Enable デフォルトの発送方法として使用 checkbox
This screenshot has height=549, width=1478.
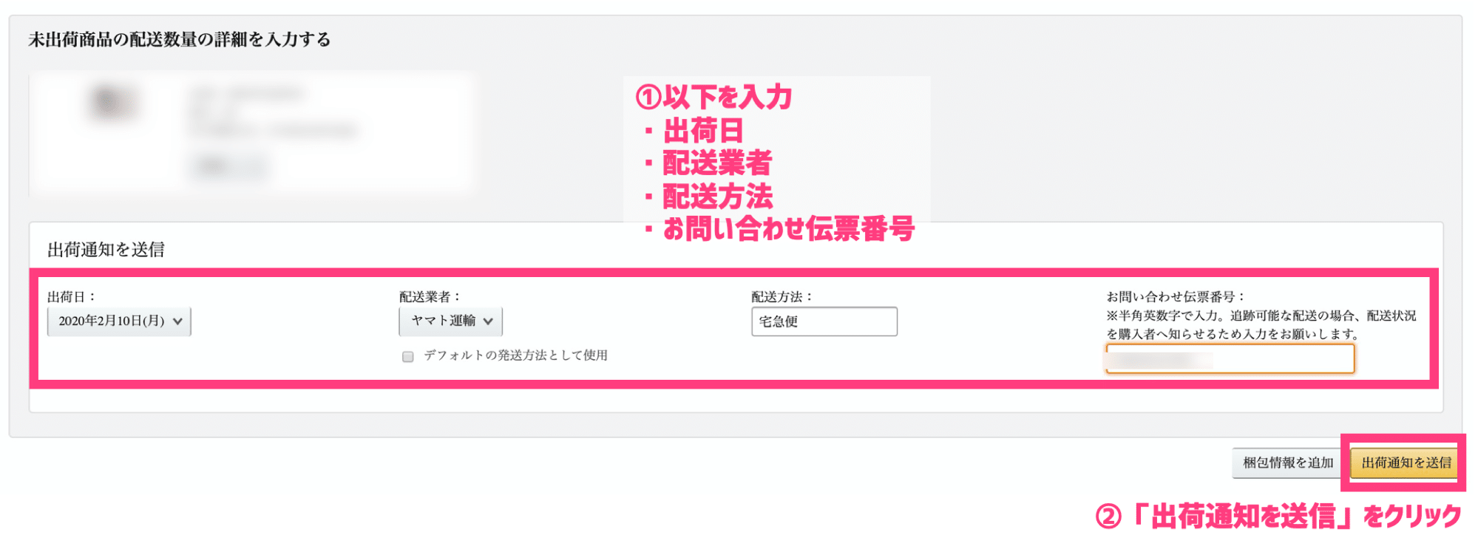(407, 357)
